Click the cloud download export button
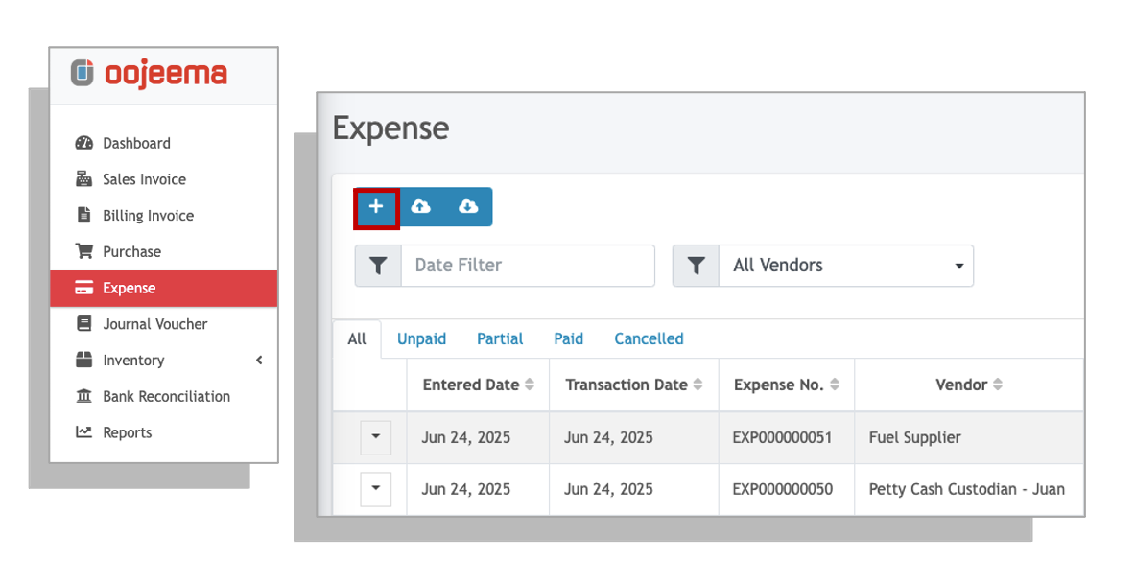 (x=468, y=207)
